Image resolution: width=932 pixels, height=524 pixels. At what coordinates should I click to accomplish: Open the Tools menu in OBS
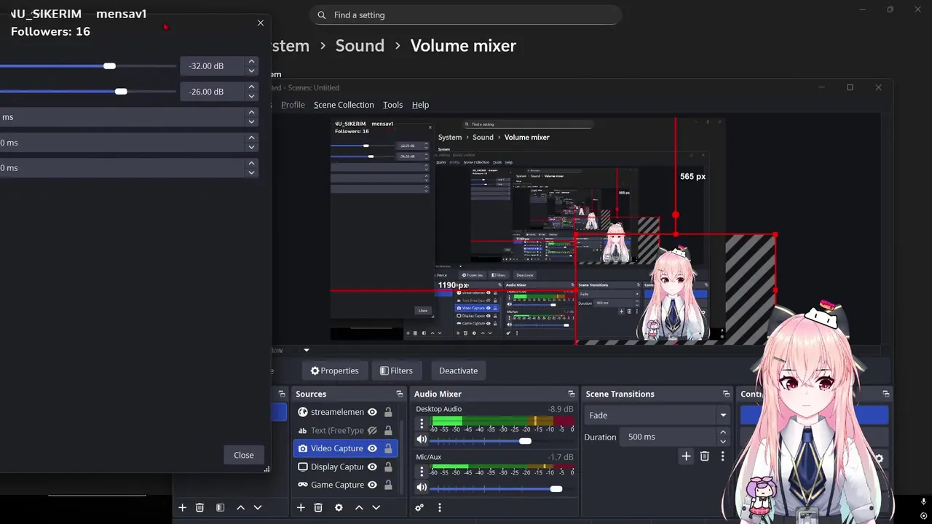tap(392, 105)
